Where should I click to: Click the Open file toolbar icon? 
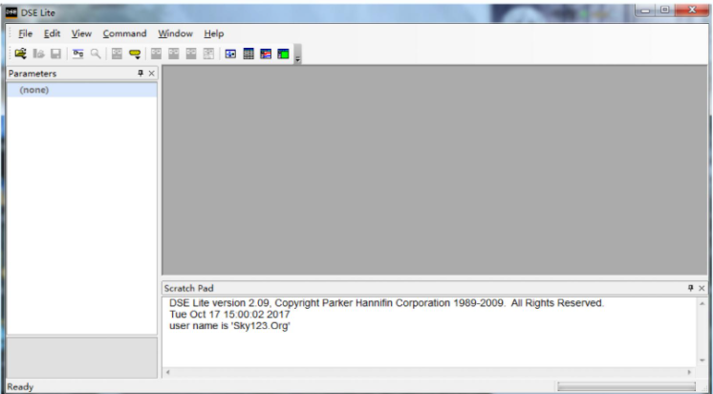tap(19, 55)
